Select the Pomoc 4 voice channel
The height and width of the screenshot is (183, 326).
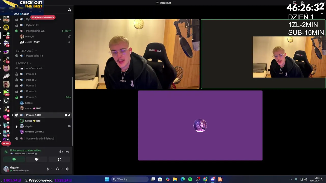pos(43,91)
